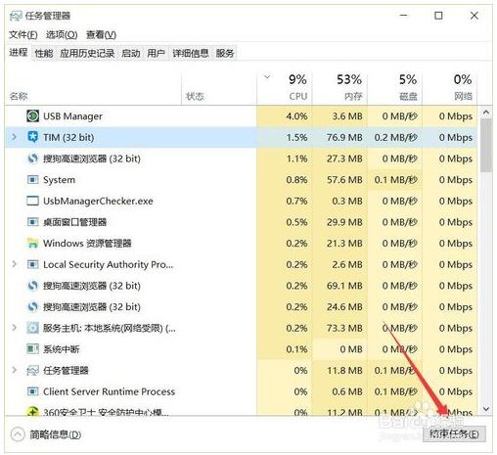
Task: Click Sogou browser icon with 24.6 MB memory
Action: (x=32, y=307)
